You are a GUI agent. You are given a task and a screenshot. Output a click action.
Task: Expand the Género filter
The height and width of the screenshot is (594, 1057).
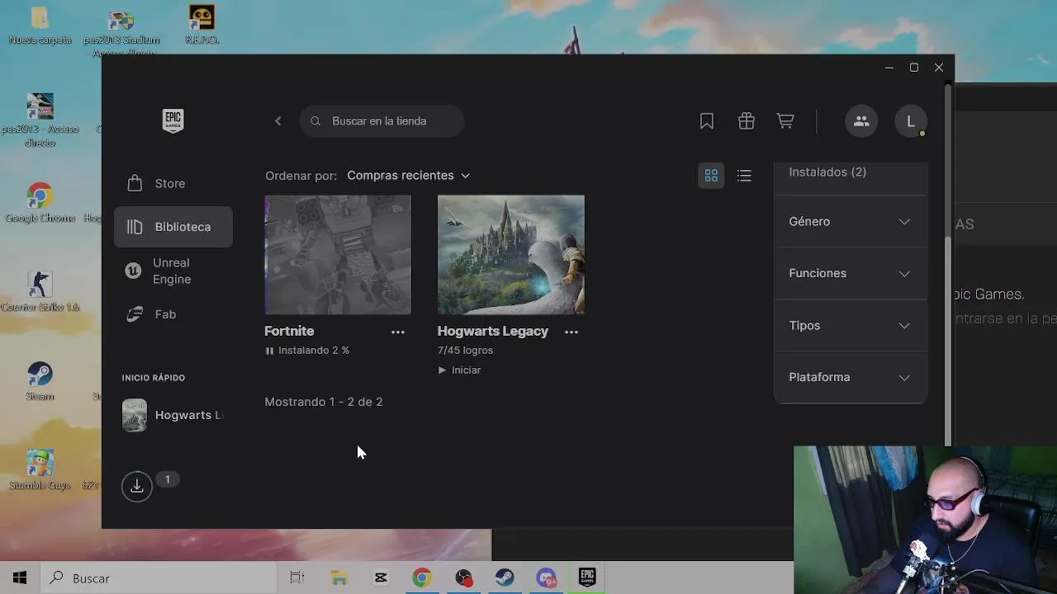(x=851, y=222)
